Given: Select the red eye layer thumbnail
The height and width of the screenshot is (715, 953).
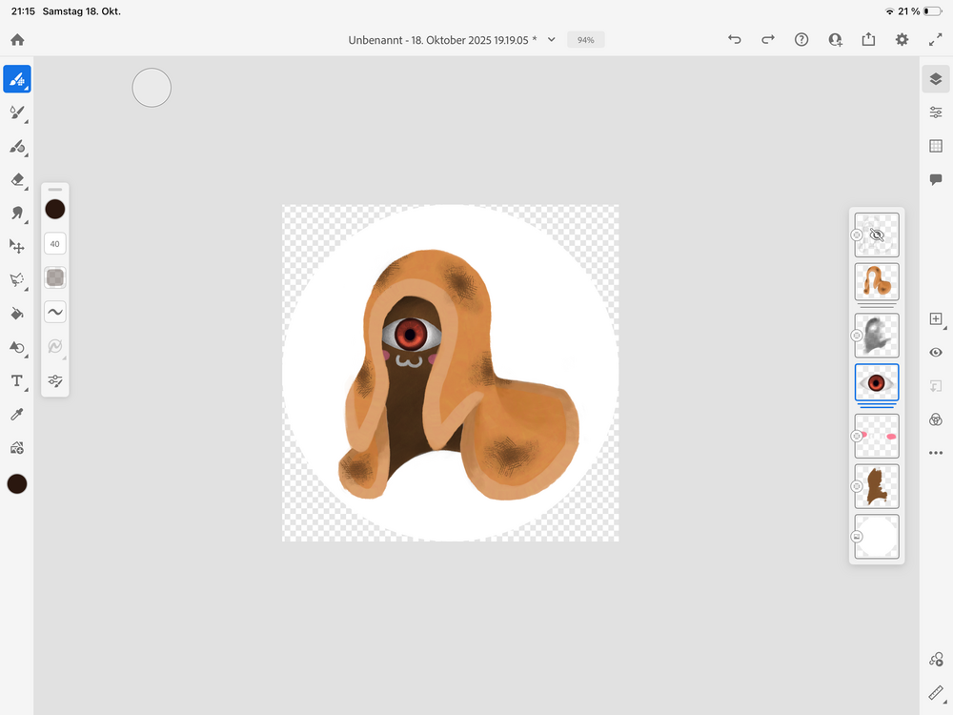Looking at the screenshot, I should coord(877,382).
